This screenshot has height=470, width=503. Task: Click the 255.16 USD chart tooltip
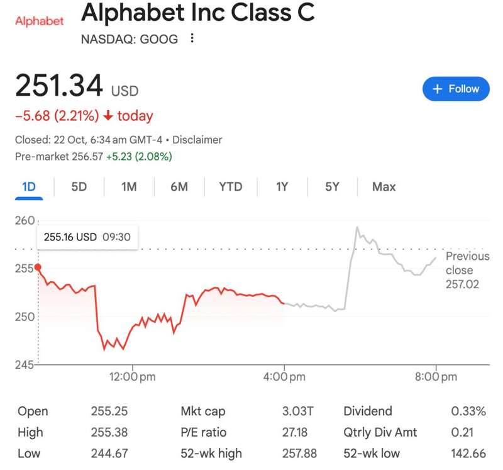(x=87, y=237)
